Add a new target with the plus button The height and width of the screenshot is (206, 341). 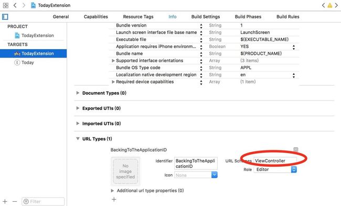tap(5, 201)
